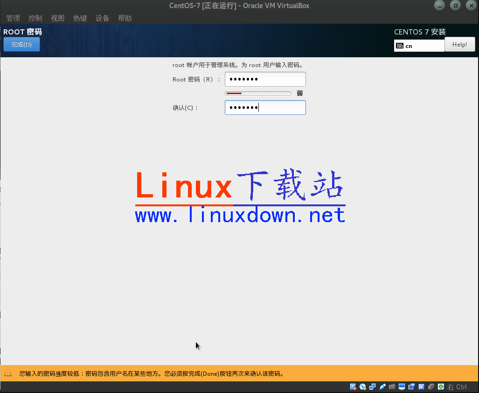Click the ROOT 密码 heading
Viewport: 479px width, 393px height.
pos(22,32)
